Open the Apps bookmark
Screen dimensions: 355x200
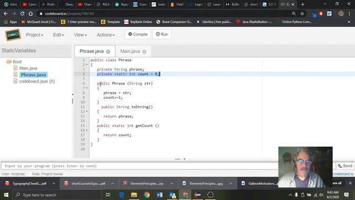click(11, 22)
